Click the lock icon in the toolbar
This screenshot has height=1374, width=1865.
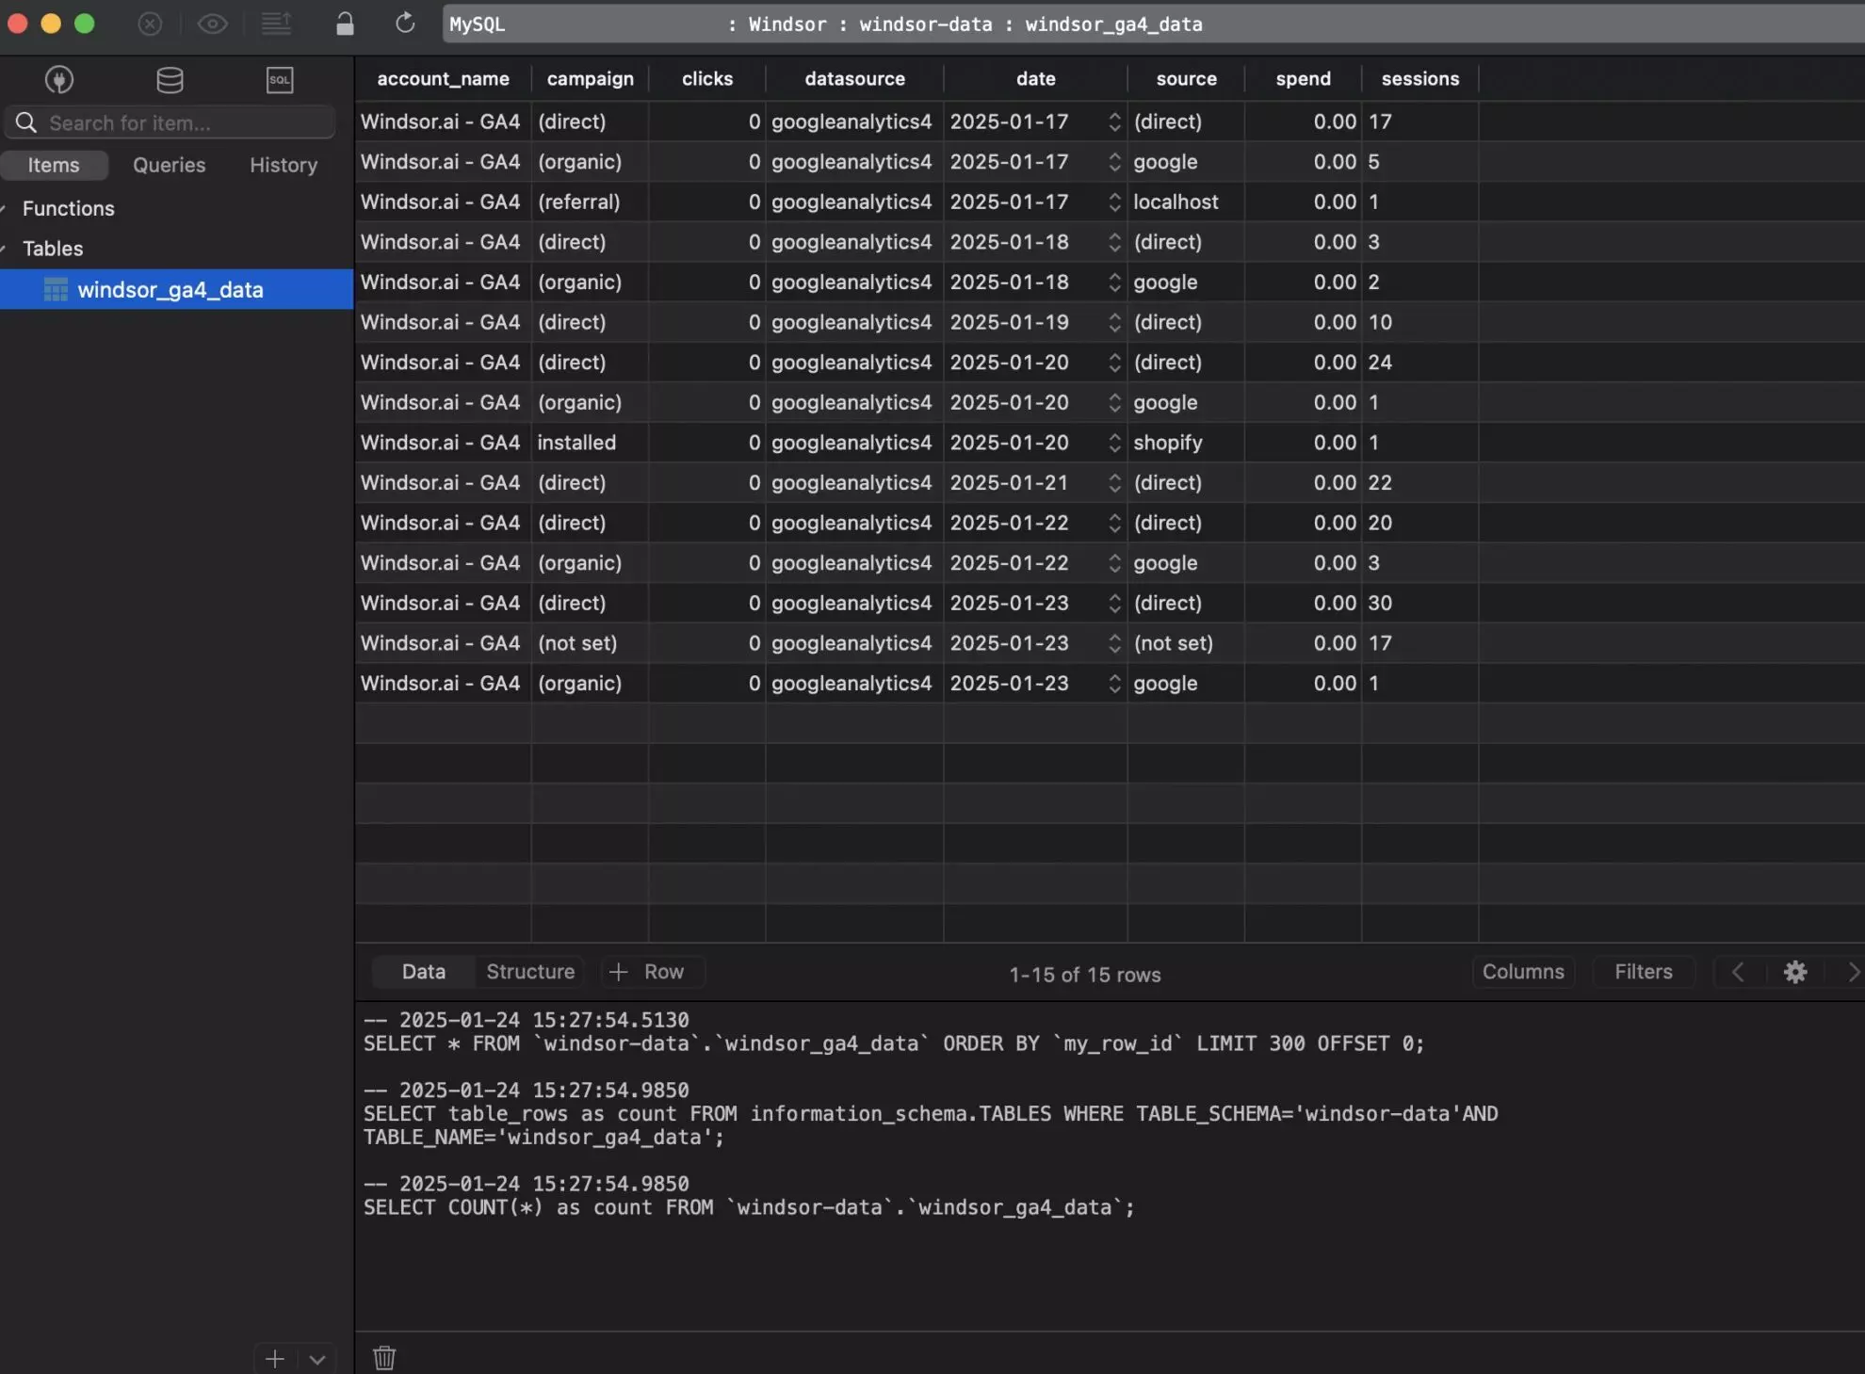[x=345, y=24]
